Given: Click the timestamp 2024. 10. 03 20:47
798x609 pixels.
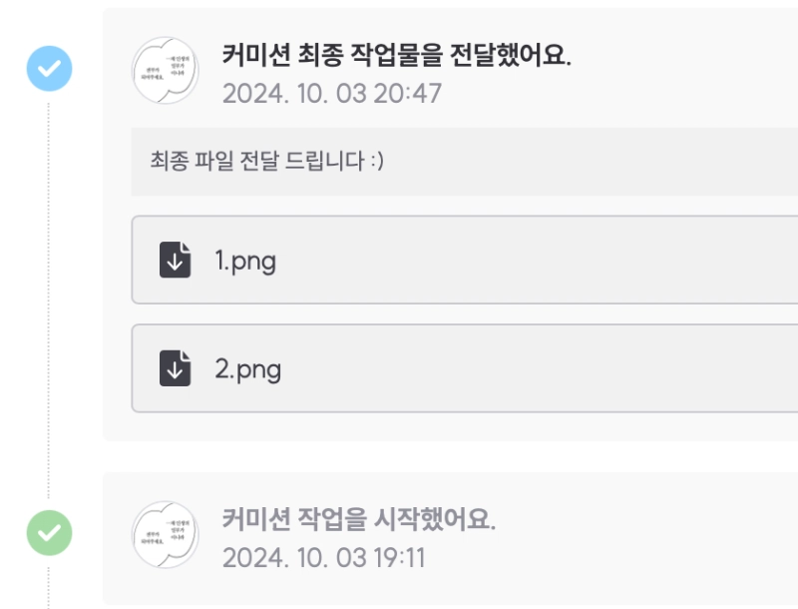Looking at the screenshot, I should [x=331, y=94].
